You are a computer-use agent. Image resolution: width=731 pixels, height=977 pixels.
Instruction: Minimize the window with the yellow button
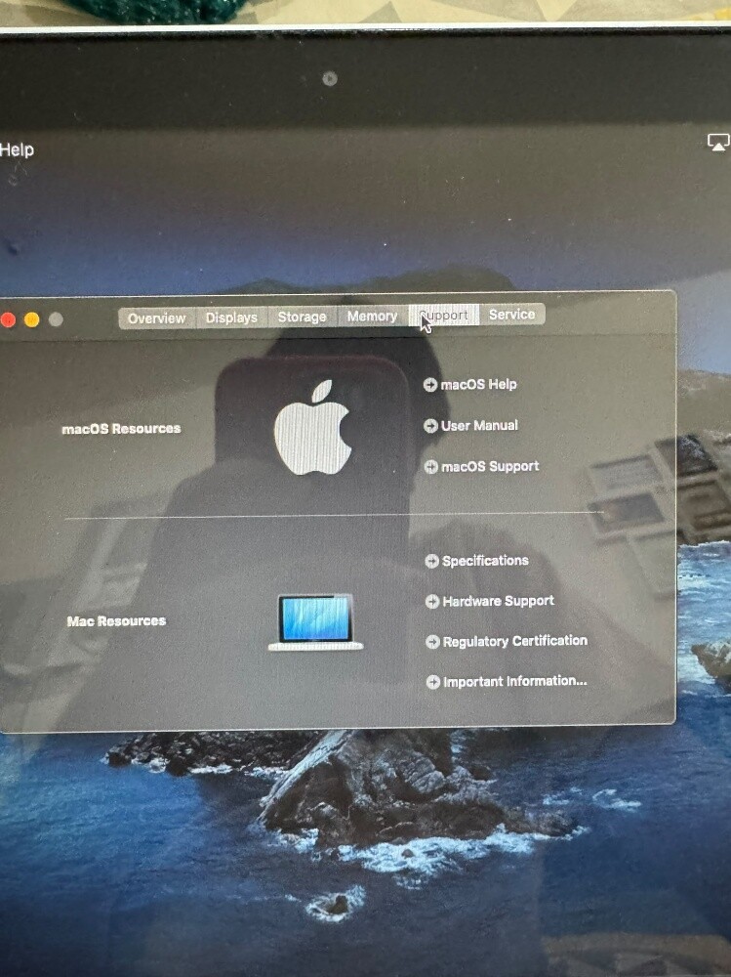32,319
